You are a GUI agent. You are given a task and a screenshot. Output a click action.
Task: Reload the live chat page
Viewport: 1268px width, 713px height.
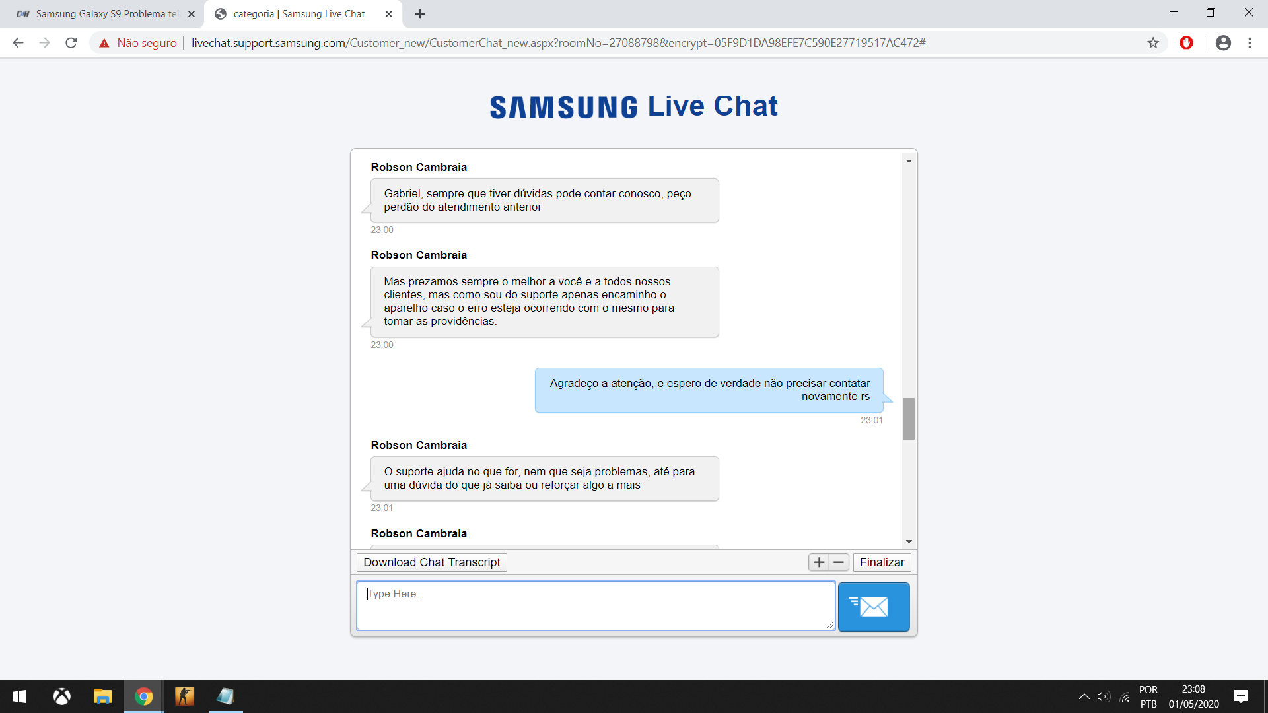[71, 43]
